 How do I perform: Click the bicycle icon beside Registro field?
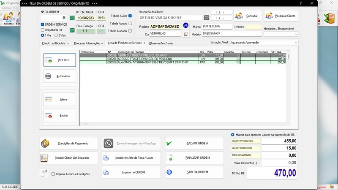[185, 26]
